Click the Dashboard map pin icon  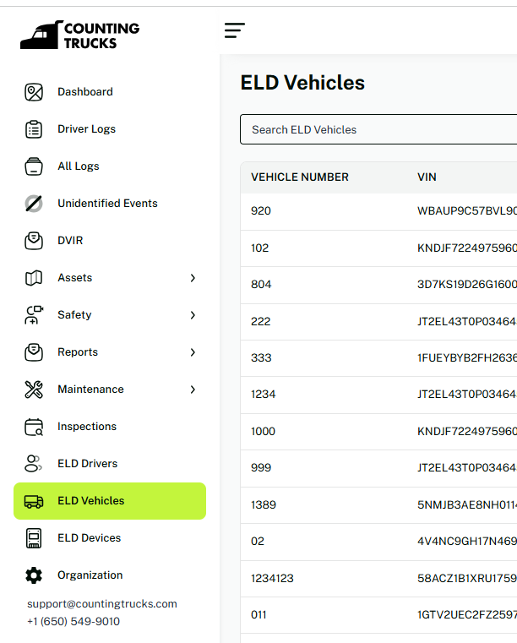pyautogui.click(x=34, y=92)
